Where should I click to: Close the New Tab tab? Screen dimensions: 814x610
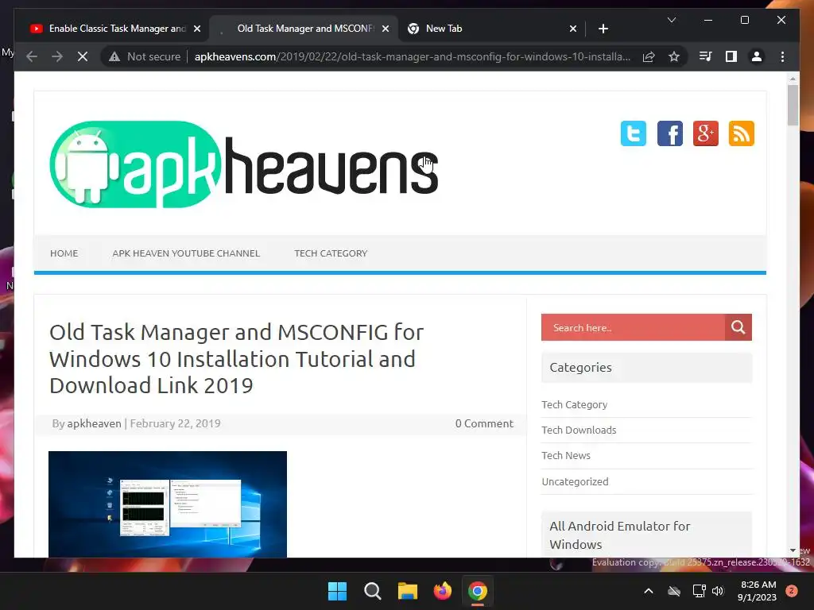click(572, 29)
